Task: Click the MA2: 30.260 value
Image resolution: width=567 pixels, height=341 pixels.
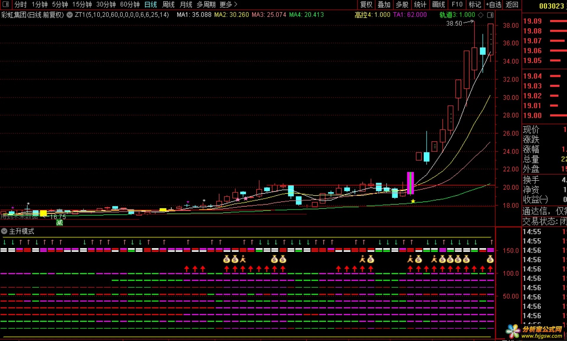Action: click(x=232, y=15)
